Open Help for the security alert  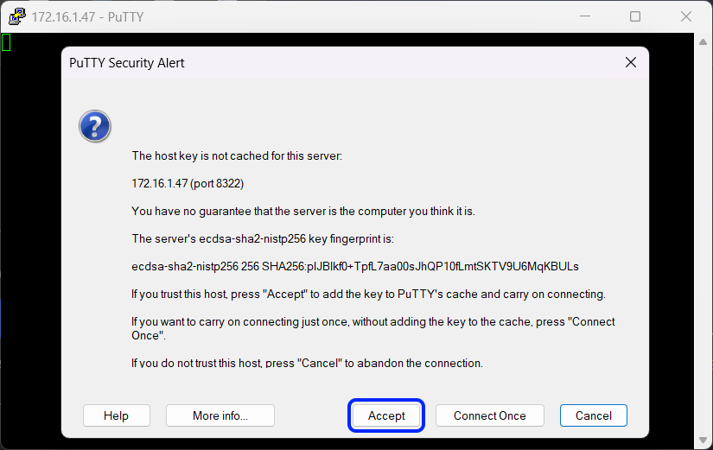[117, 415]
